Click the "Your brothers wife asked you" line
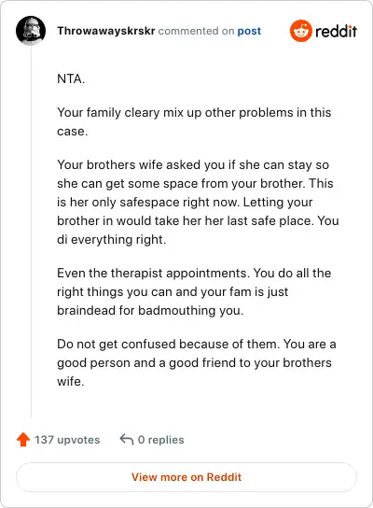Viewport: 373px width, 508px height. click(x=193, y=164)
